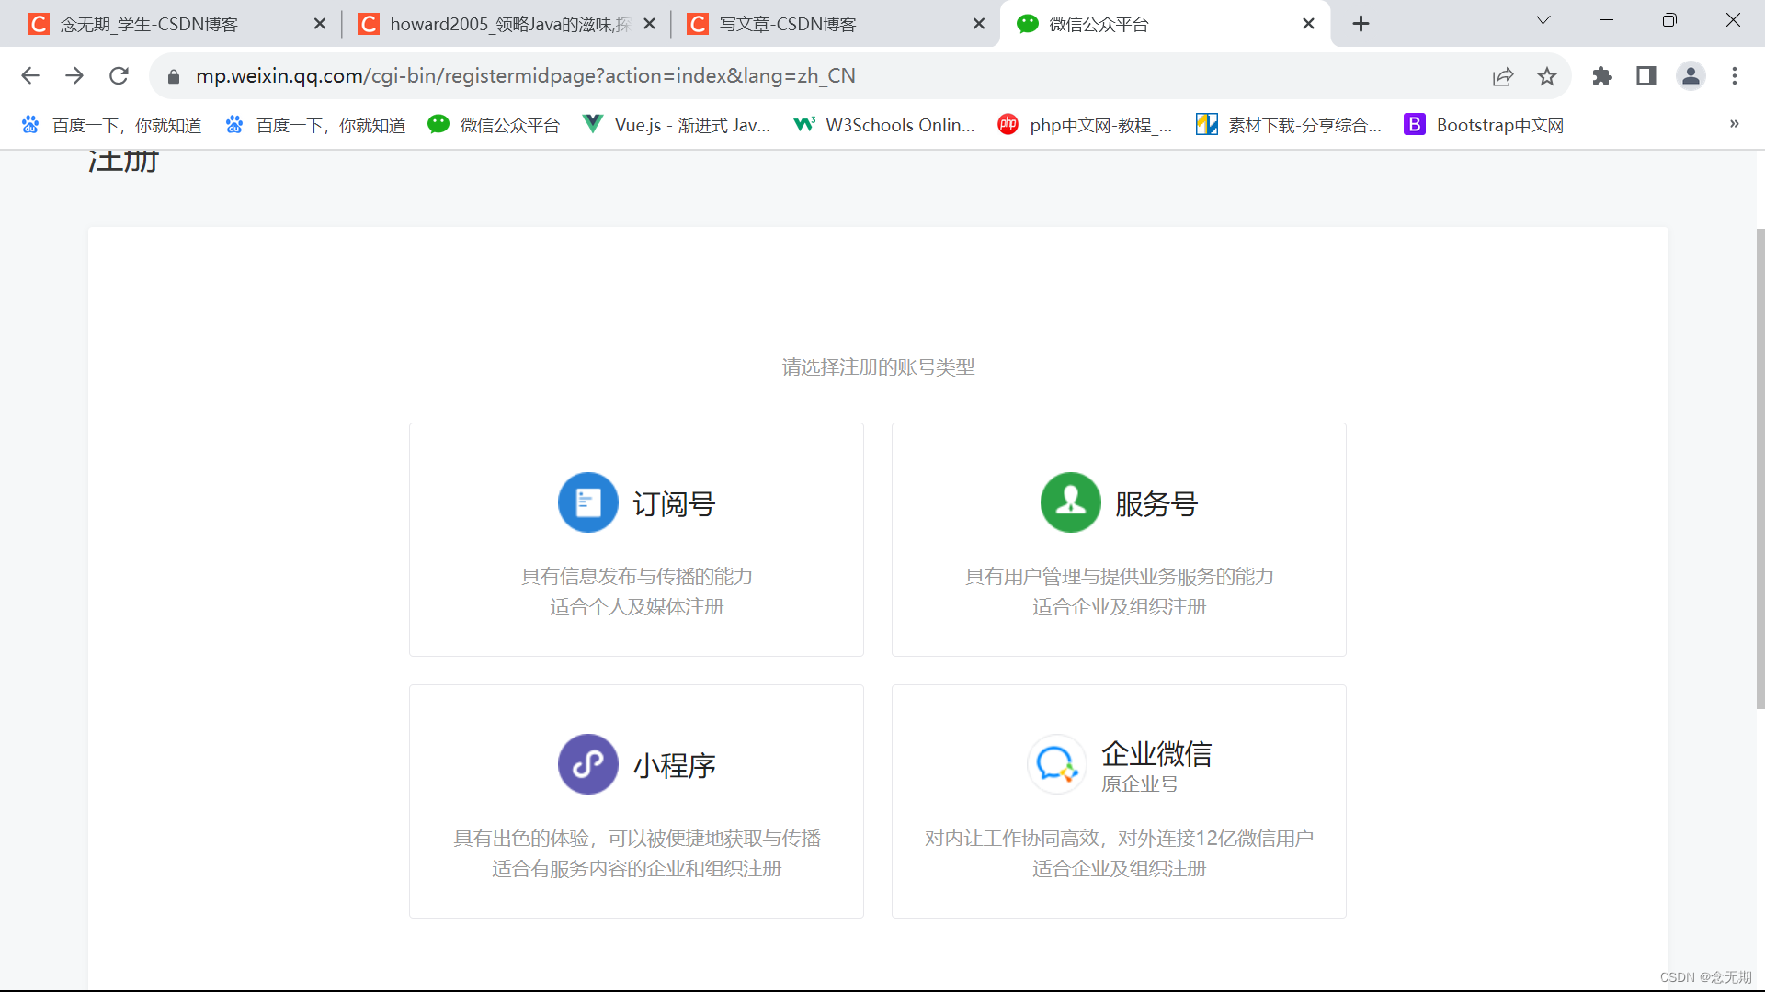Open the Bootstrap中文网 bookmark
1765x992 pixels.
[x=1485, y=125]
